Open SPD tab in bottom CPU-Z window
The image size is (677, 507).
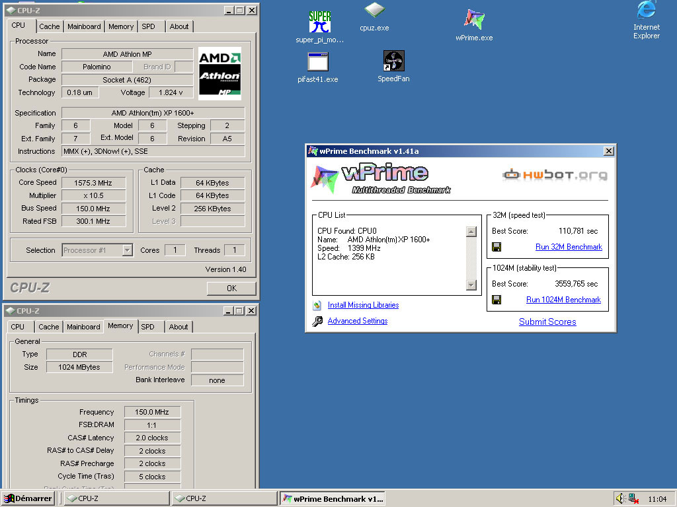coord(147,327)
